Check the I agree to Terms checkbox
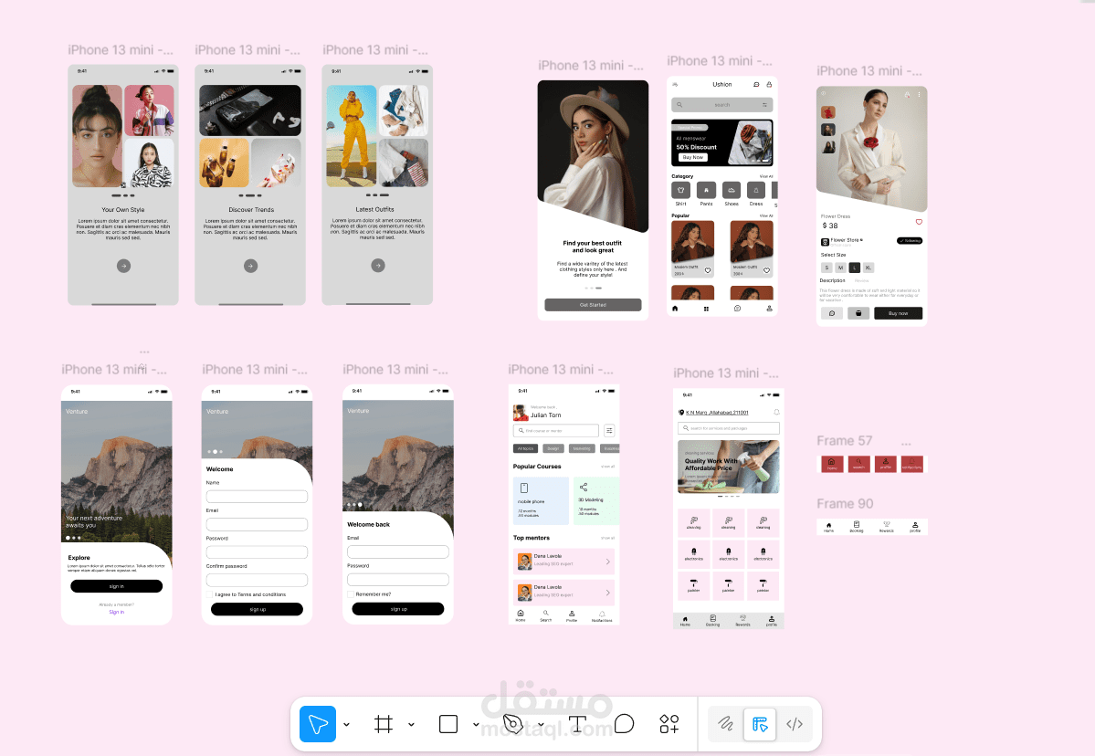 tap(209, 594)
